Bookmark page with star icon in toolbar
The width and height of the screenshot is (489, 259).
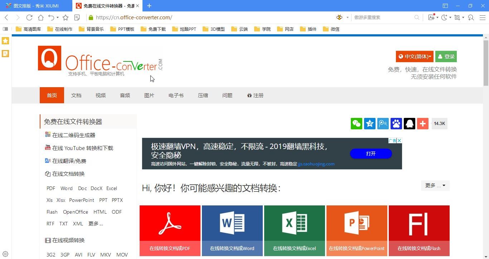tap(66, 18)
